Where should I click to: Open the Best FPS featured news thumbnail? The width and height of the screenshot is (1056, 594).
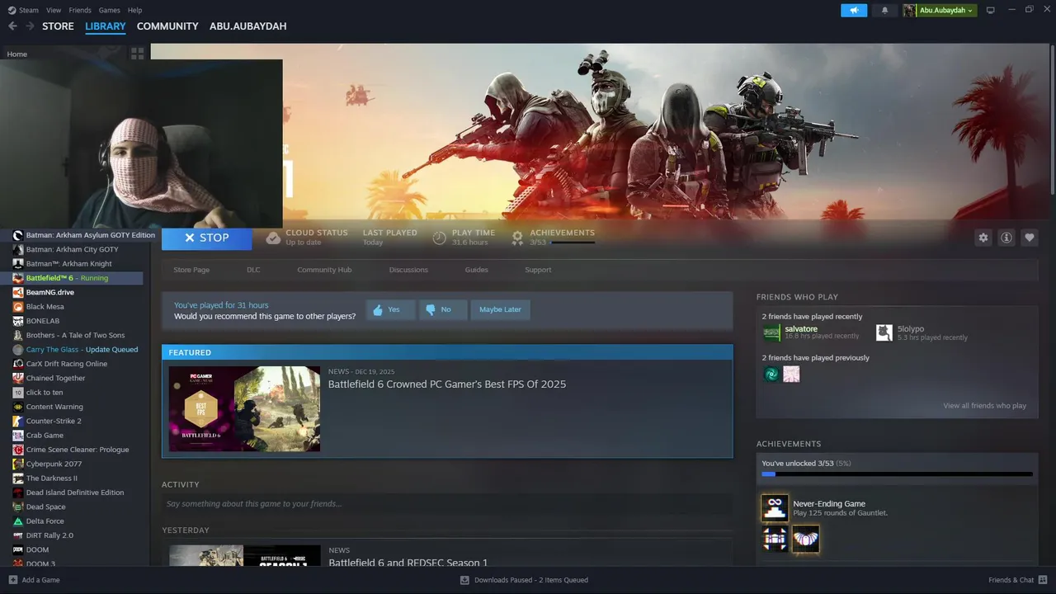click(244, 408)
